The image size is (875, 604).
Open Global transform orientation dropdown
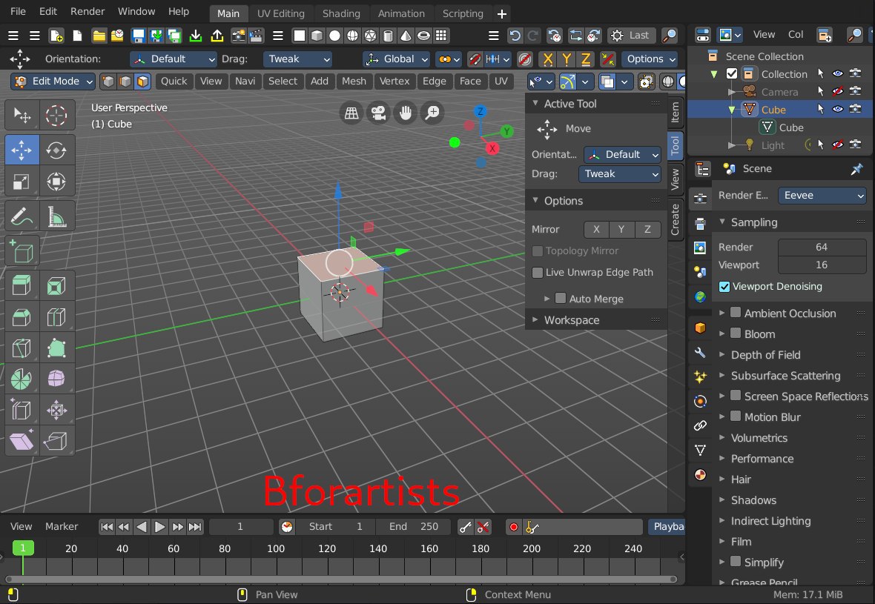tap(396, 59)
